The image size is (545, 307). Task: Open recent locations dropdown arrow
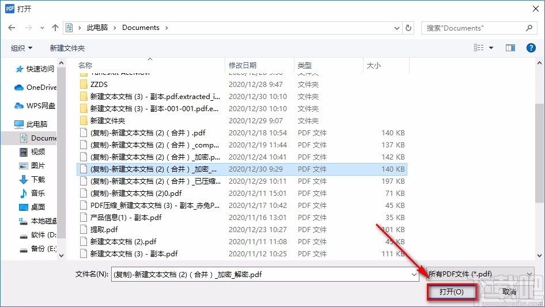pos(42,28)
